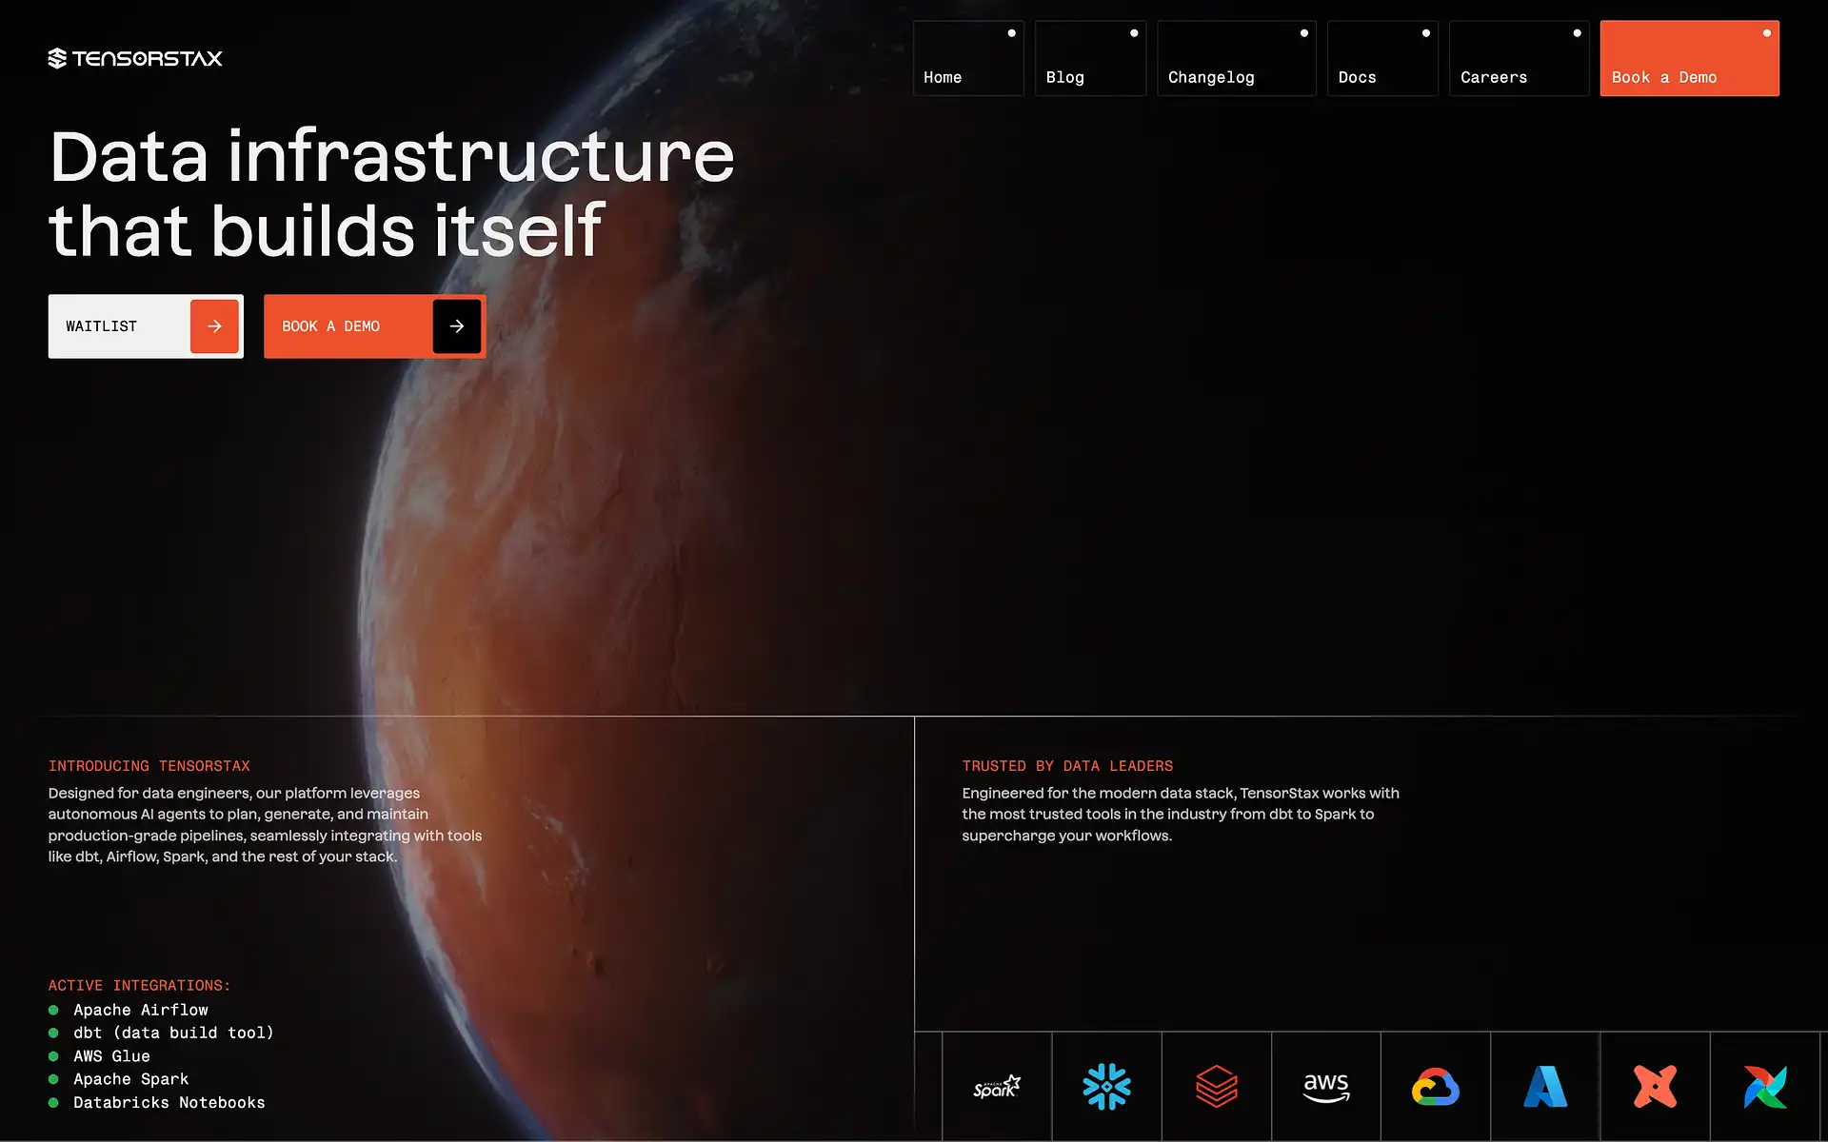The image size is (1828, 1142).
Task: Click the Snowflake logo tile
Action: [1106, 1086]
